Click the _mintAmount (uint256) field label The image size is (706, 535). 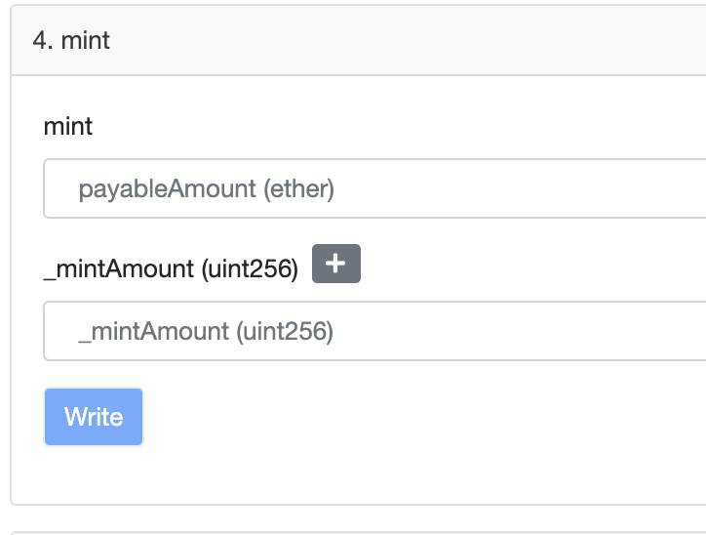(171, 269)
